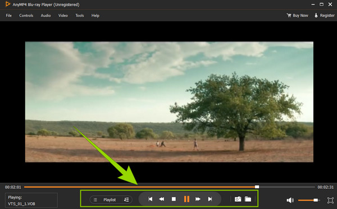The height and width of the screenshot is (209, 337).
Task: Click the shopping cart icon
Action: (x=289, y=15)
